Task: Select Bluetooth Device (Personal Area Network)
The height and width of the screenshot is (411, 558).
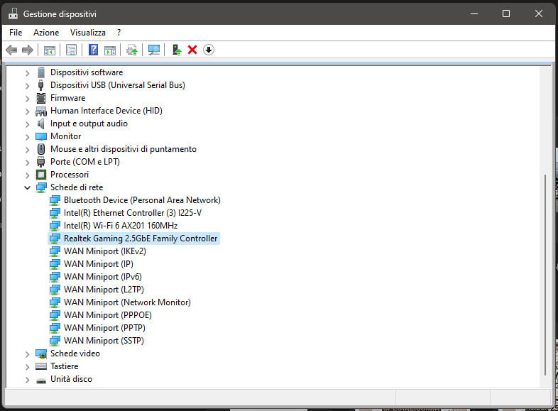Action: tap(142, 200)
